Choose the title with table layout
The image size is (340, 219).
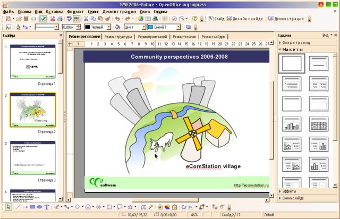[319, 124]
